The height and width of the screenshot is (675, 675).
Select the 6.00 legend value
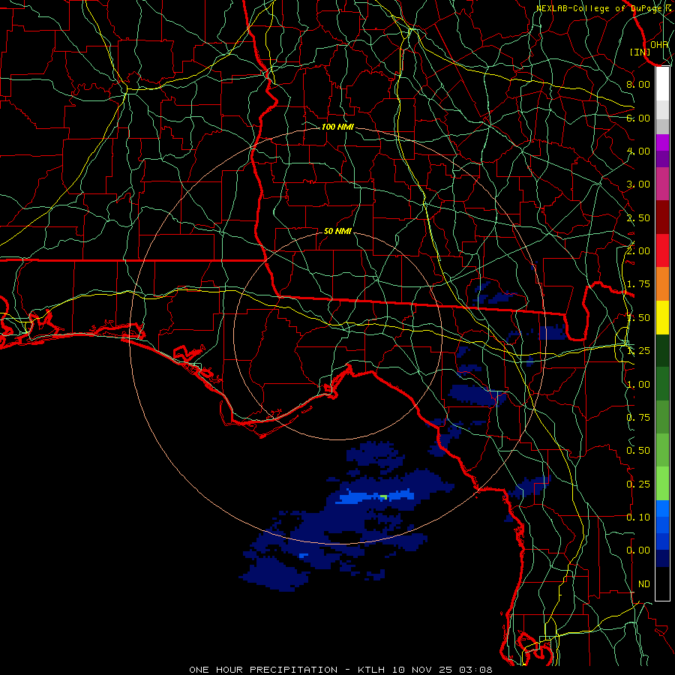(638, 118)
